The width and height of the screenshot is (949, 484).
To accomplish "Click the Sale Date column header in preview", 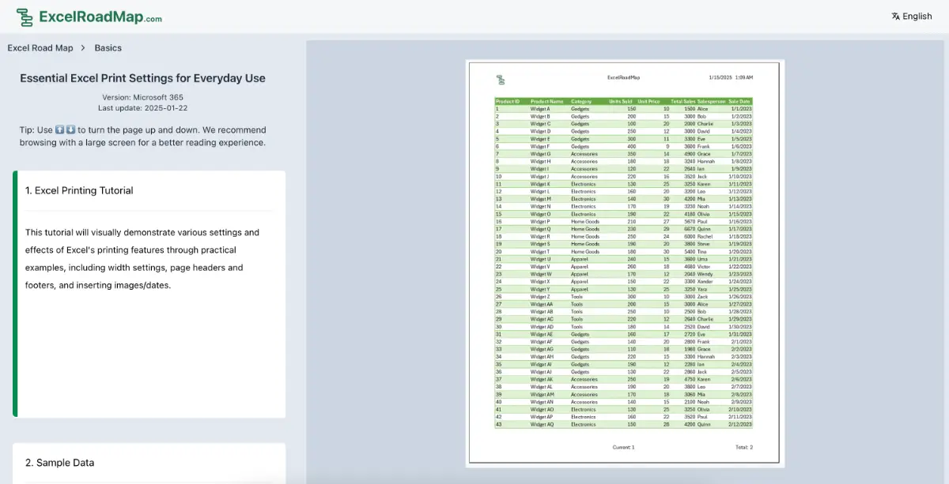I will [739, 101].
